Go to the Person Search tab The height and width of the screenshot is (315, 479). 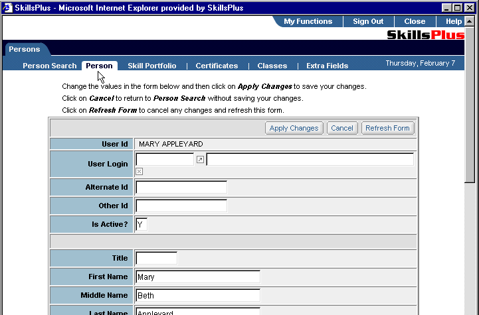pyautogui.click(x=49, y=66)
